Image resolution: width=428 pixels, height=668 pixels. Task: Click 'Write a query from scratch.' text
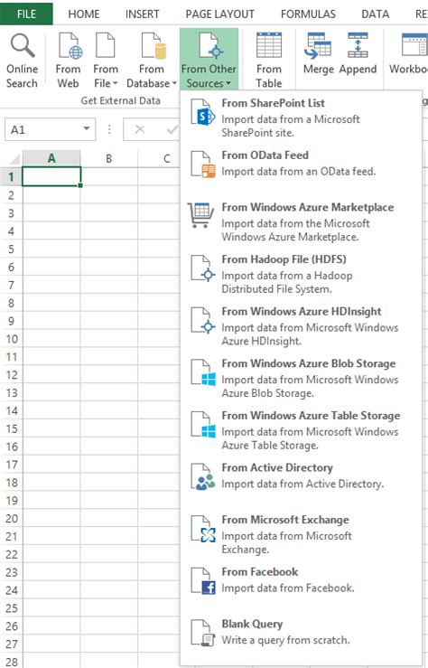(285, 640)
